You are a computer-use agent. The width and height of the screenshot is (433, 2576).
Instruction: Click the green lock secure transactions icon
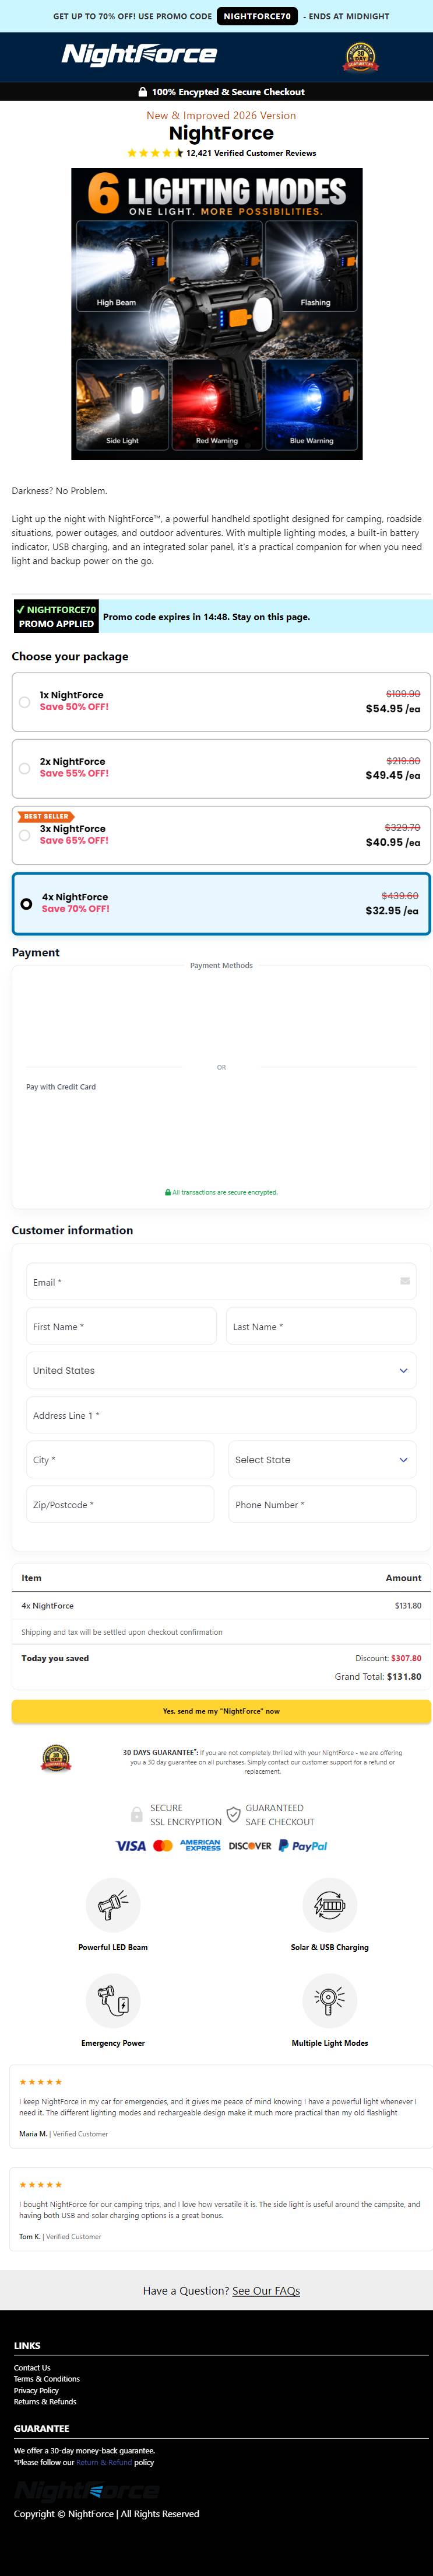coord(168,1192)
